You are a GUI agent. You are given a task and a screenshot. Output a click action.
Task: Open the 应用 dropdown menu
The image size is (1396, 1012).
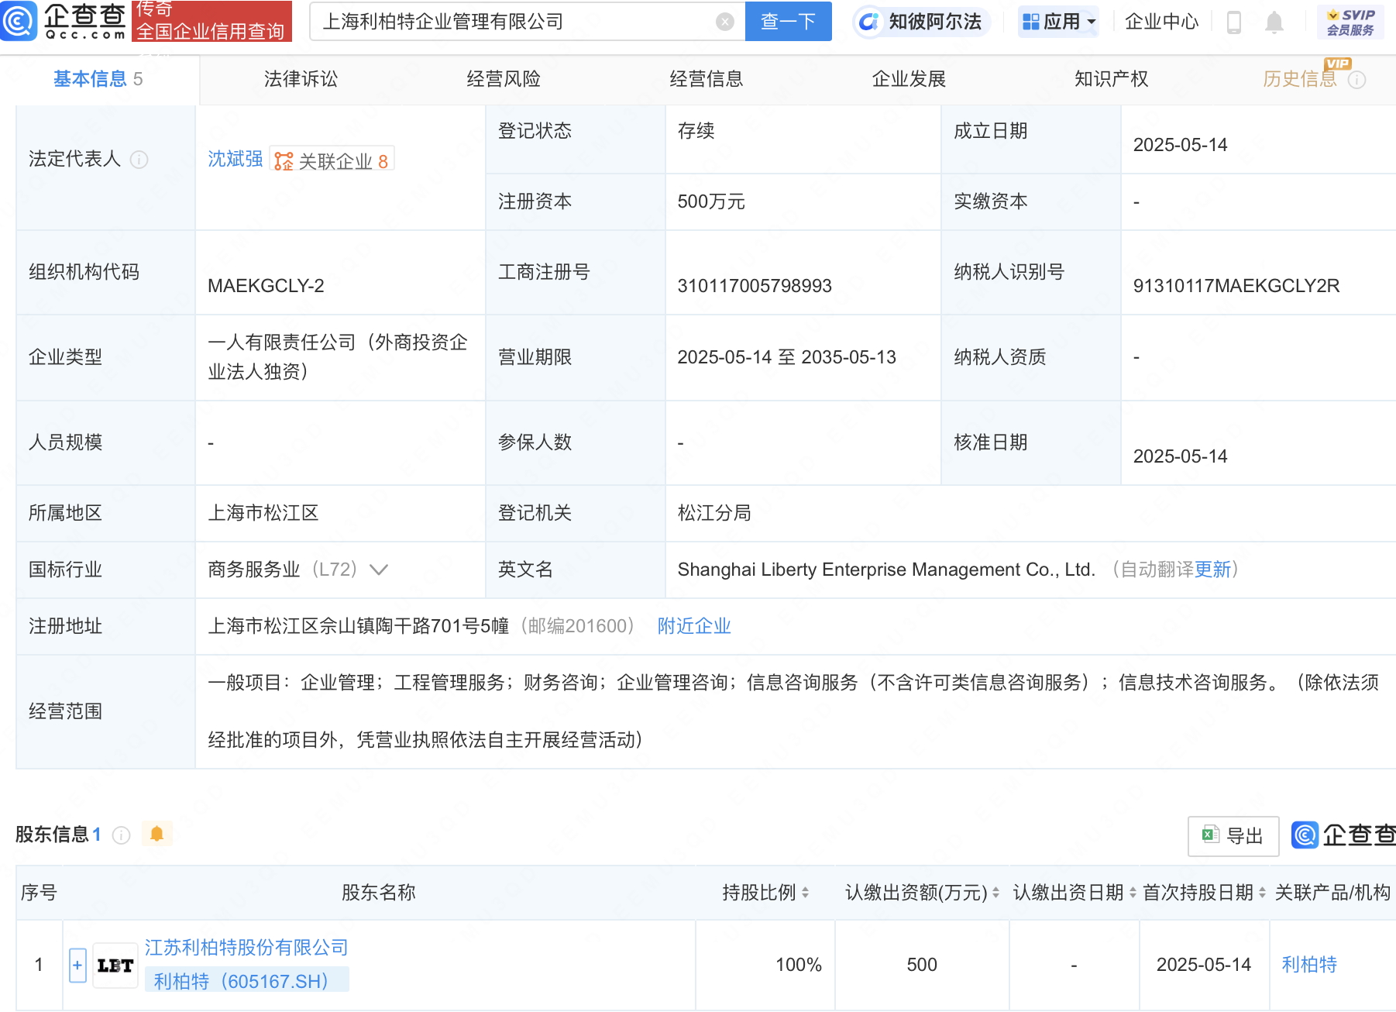pyautogui.click(x=1059, y=22)
